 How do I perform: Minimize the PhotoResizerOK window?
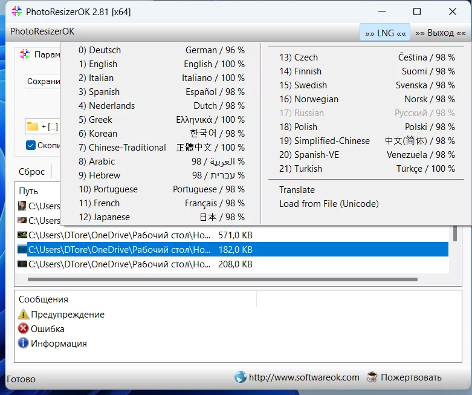382,11
